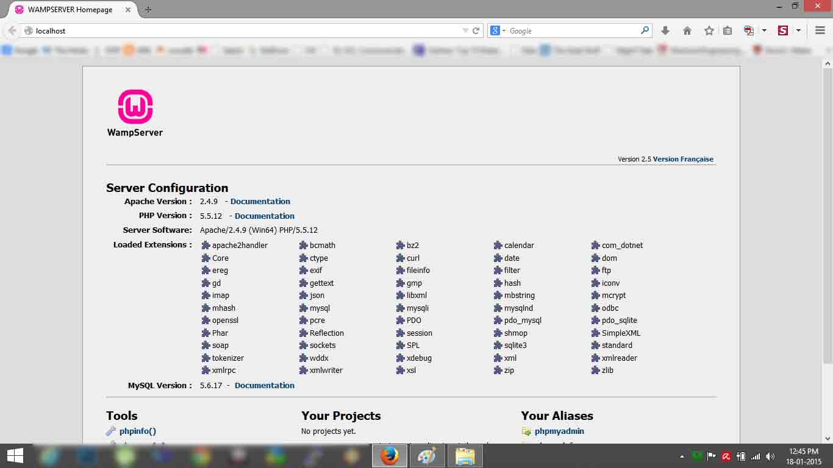The image size is (833, 468).
Task: Click the battery power tray icon
Action: pyautogui.click(x=741, y=456)
